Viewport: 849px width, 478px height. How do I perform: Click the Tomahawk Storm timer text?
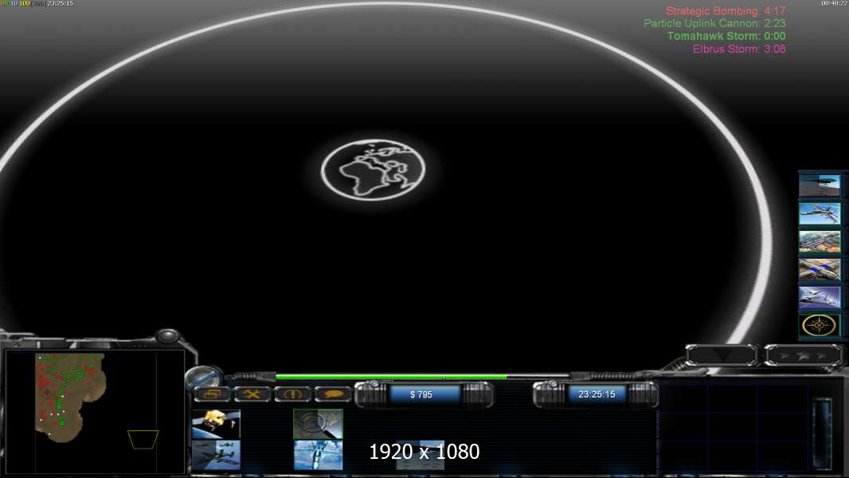(726, 37)
